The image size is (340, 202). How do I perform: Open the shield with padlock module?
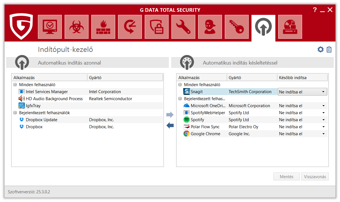tap(157, 27)
